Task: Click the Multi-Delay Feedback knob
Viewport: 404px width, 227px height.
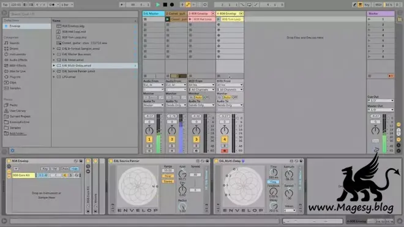Action: click(x=273, y=192)
